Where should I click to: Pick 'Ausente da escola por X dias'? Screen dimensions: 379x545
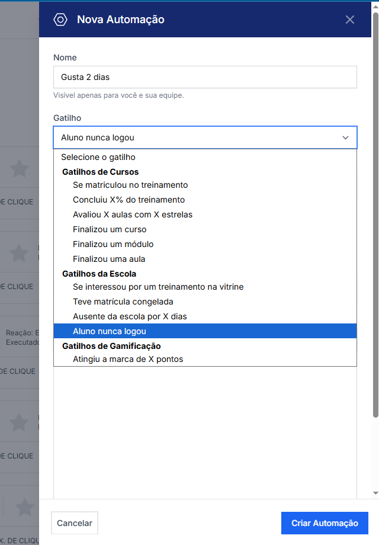pyautogui.click(x=130, y=316)
